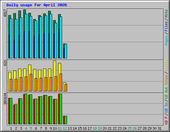
Task: Click day 10 on the x-axis
Action: pos(55,128)
